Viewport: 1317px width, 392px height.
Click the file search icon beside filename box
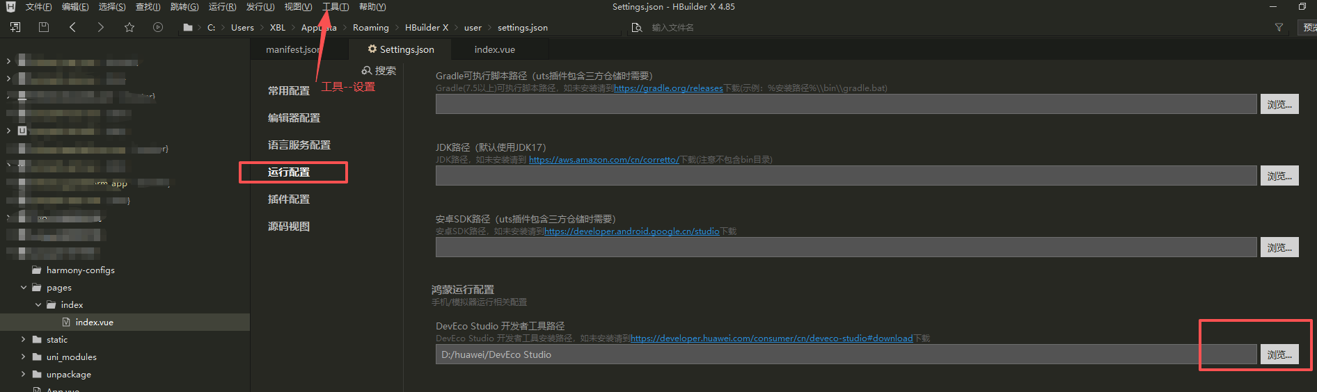pos(636,27)
